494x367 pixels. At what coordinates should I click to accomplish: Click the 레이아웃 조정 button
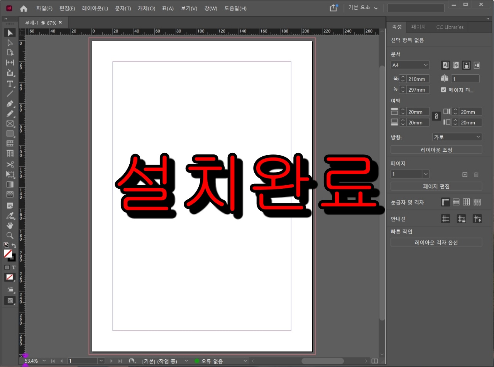[x=436, y=149]
